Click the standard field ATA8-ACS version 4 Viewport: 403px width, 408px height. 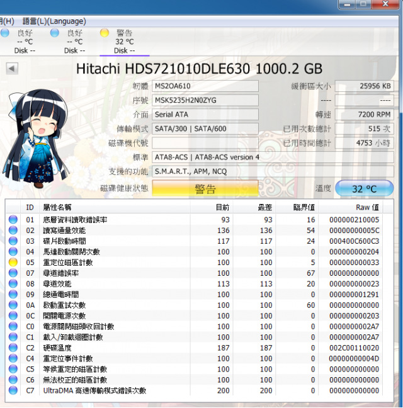[273, 157]
